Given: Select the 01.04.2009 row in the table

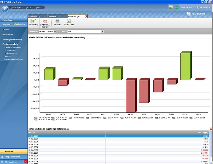Looking at the screenshot, I should click(61, 145).
